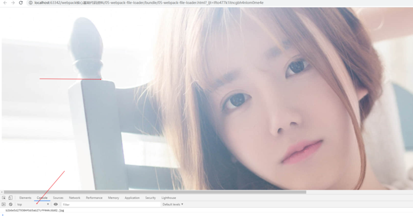This screenshot has width=413, height=216.
Task: Toggle the live expression eye icon
Action: pyautogui.click(x=55, y=204)
